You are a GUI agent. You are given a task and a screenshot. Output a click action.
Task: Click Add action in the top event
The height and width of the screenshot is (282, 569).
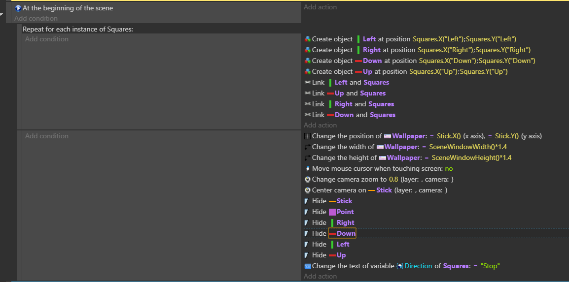point(320,7)
